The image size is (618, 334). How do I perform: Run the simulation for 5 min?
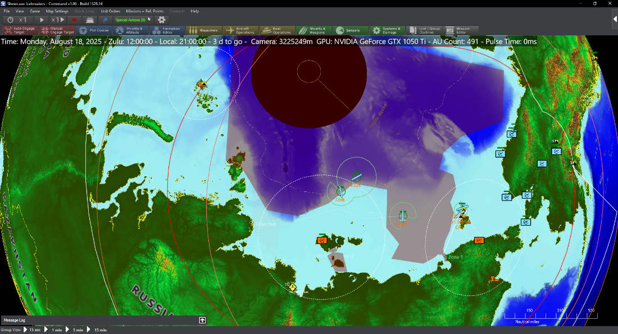point(75,330)
